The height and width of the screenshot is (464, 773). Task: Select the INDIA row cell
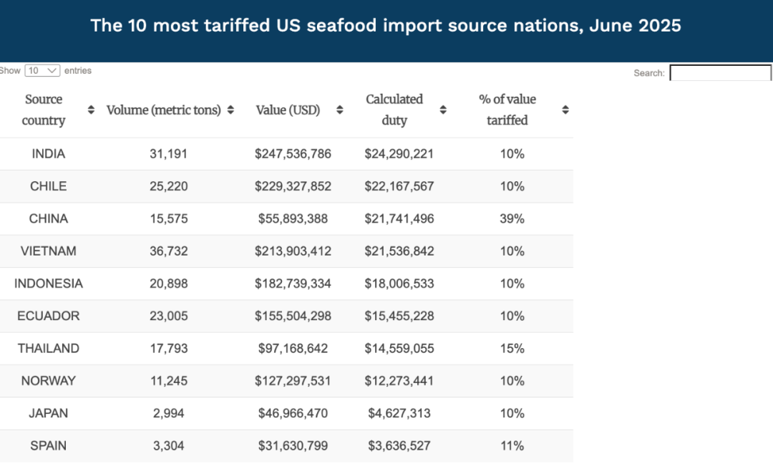pos(49,154)
